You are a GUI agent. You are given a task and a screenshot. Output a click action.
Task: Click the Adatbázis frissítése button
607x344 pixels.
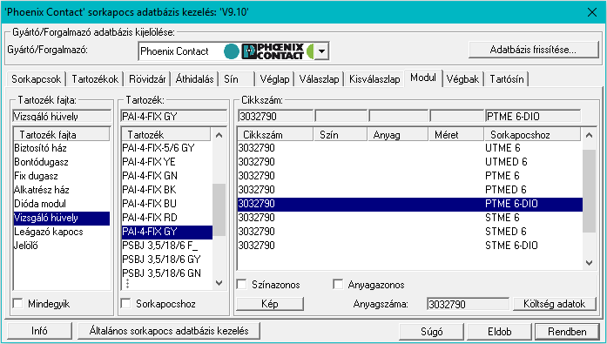coord(534,50)
